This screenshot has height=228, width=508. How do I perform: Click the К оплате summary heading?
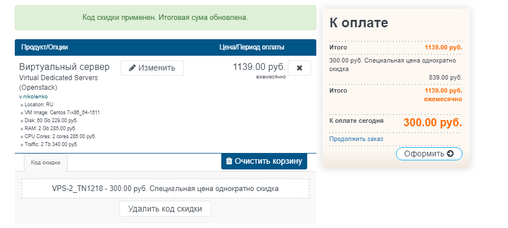pyautogui.click(x=358, y=23)
